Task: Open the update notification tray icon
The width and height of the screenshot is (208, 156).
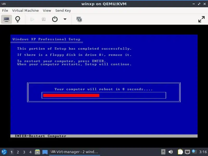Action: [194, 152]
